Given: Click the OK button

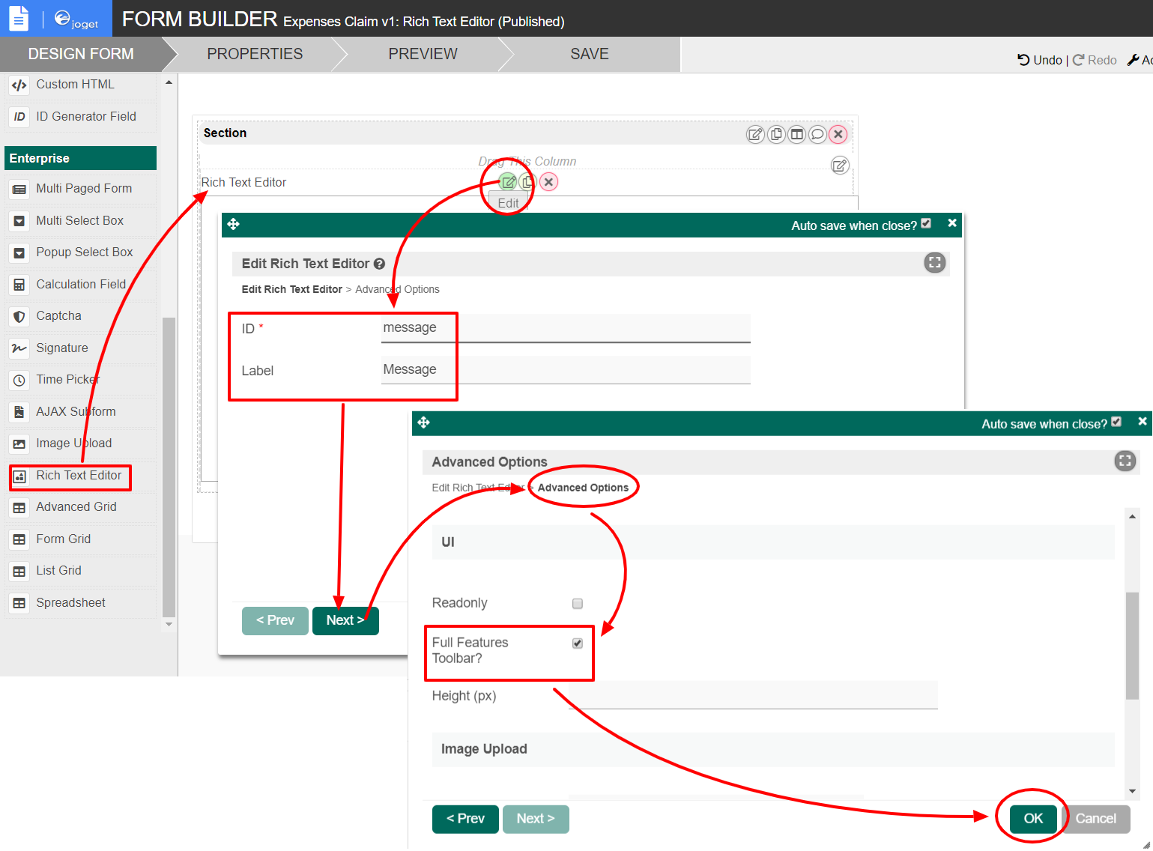Looking at the screenshot, I should click(x=1033, y=819).
